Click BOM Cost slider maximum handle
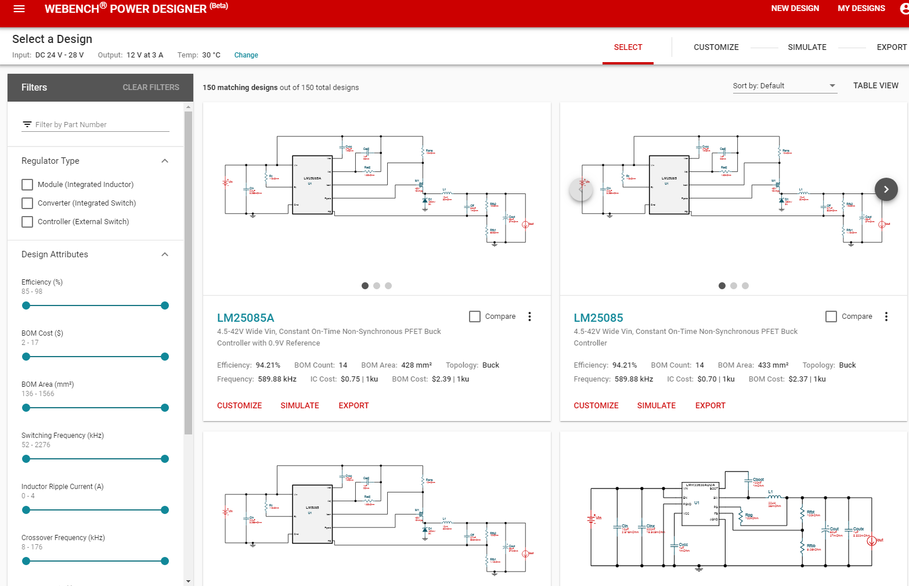909x586 pixels. coord(165,357)
